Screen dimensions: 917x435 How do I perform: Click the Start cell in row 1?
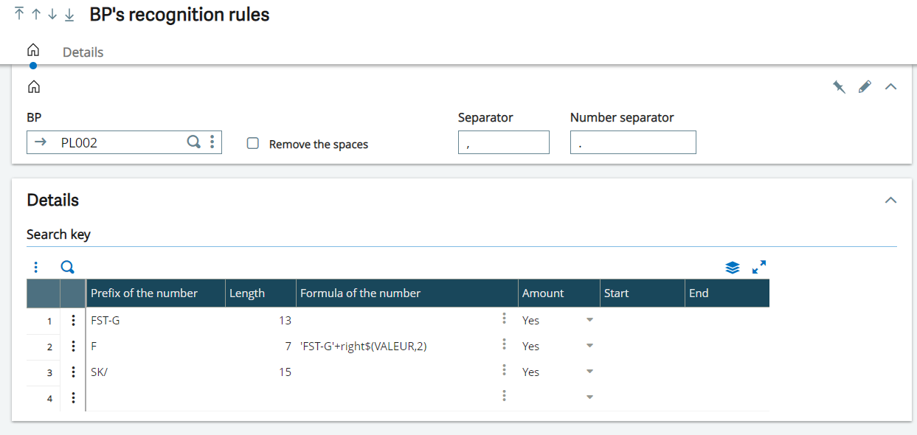pyautogui.click(x=643, y=321)
